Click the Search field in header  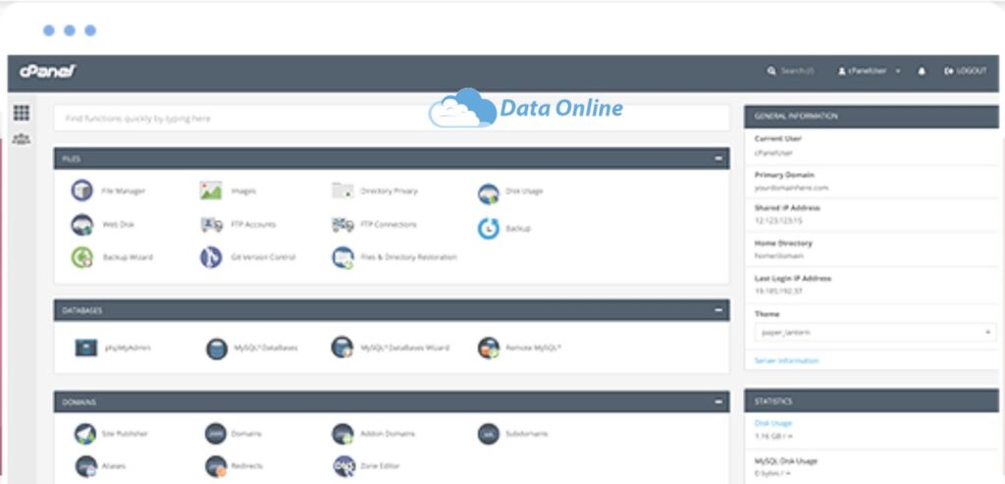coord(791,71)
